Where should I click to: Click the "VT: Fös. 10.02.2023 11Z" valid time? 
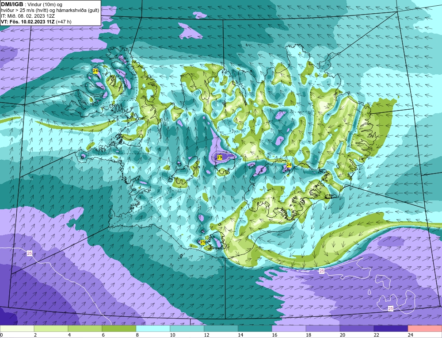point(28,22)
